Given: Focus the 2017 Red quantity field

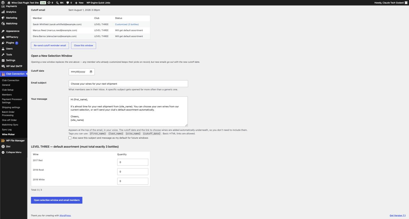Looking at the screenshot, I should point(133,162).
